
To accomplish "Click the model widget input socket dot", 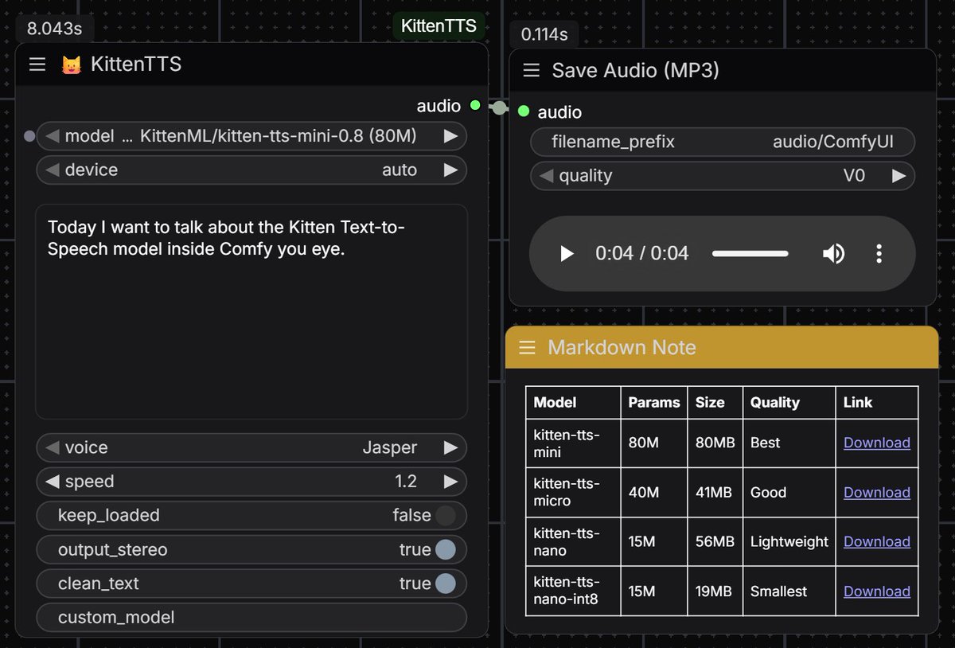I will tap(29, 136).
